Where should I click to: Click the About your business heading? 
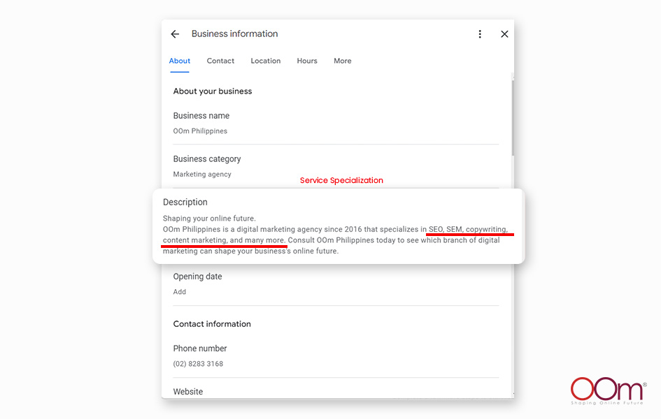pos(213,91)
